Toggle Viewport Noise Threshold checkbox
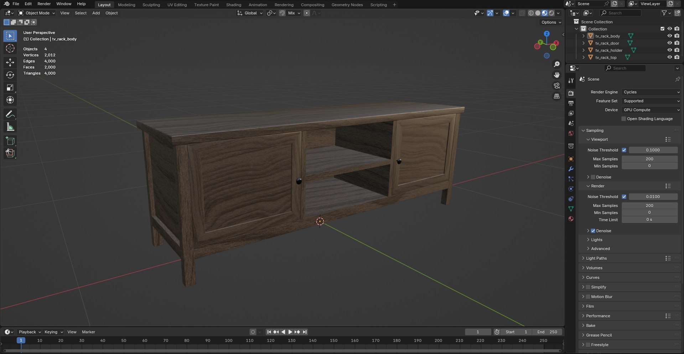684x354 pixels. point(624,150)
